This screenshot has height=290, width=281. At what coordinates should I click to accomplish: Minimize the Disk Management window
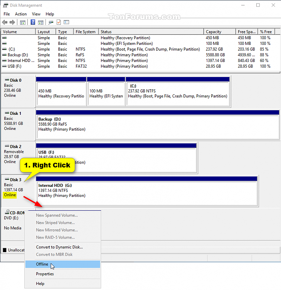click(243, 5)
